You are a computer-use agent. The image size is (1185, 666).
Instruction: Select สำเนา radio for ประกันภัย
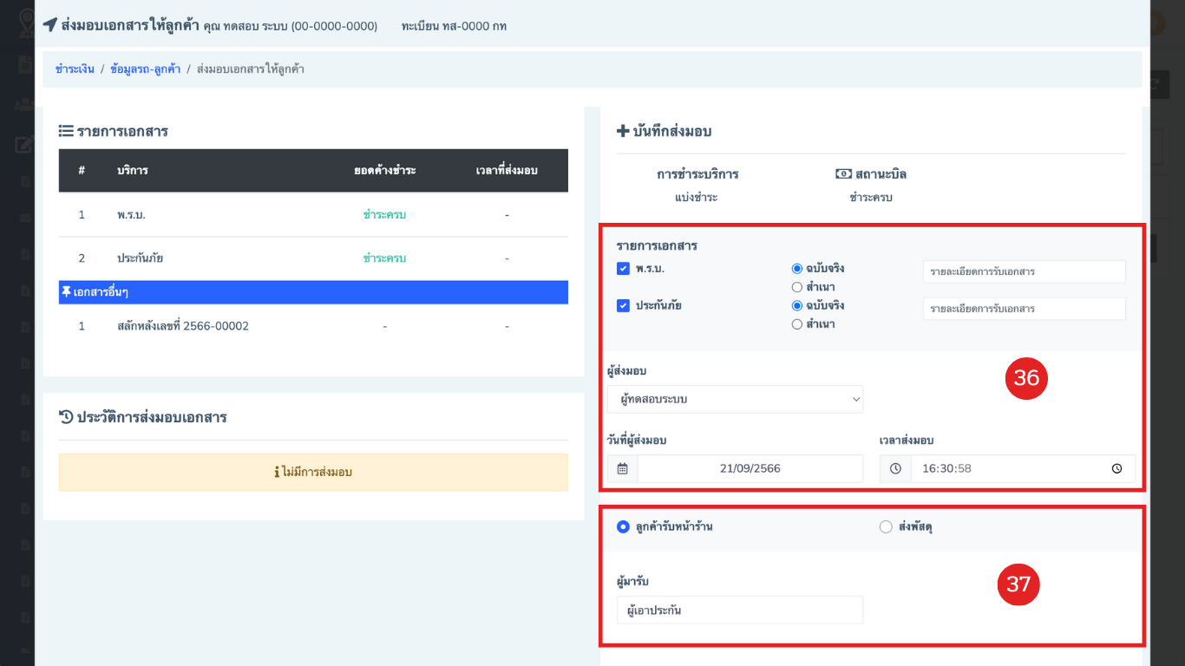tap(797, 324)
